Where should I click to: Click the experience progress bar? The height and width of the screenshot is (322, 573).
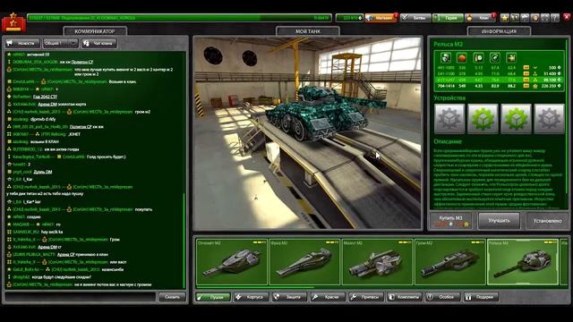(x=179, y=18)
